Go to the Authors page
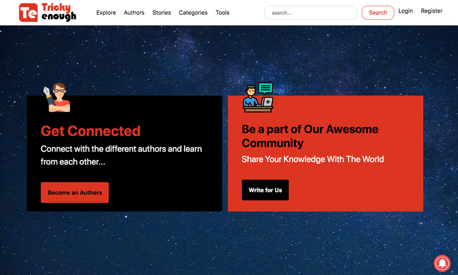Screen dimensions: 458x275 [134, 13]
